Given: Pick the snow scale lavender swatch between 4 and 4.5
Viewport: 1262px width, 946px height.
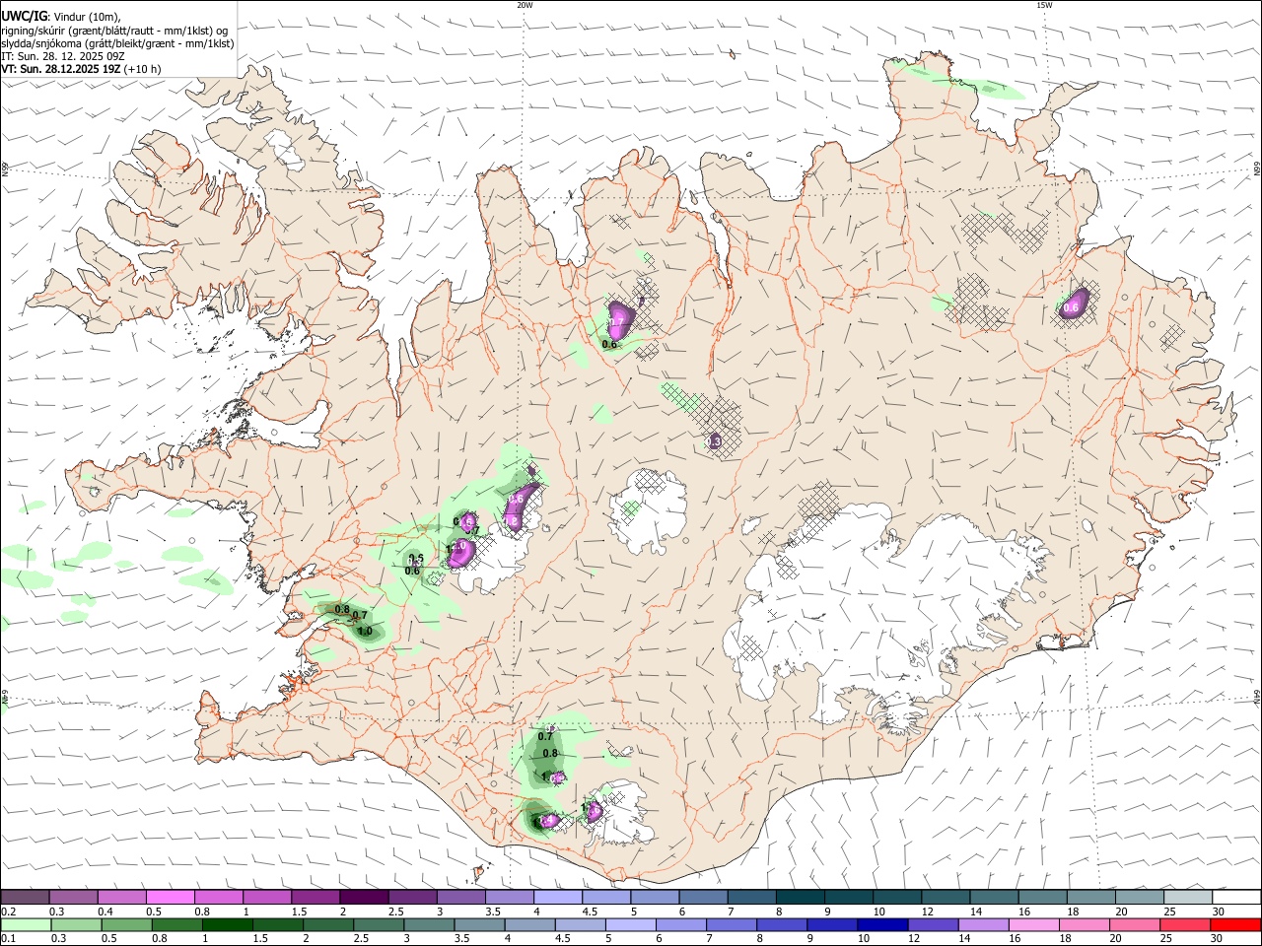Looking at the screenshot, I should coord(558,898).
